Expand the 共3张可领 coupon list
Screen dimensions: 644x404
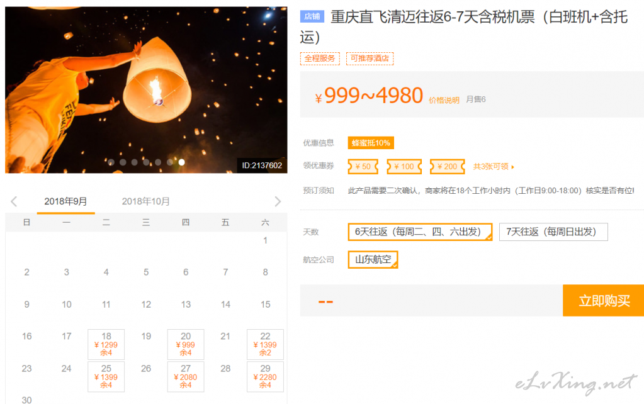click(x=494, y=167)
